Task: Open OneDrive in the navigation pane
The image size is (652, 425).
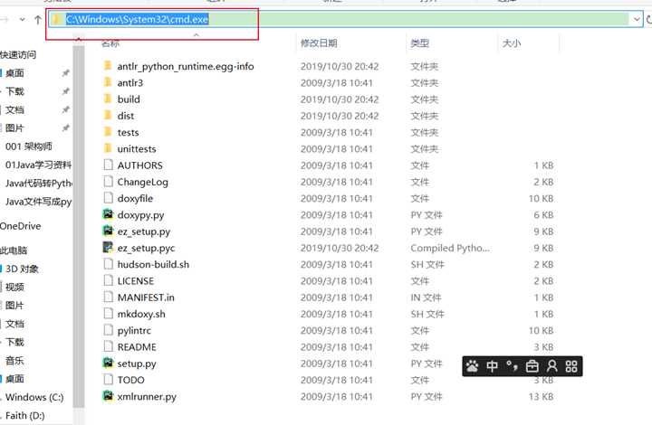Action: [x=20, y=226]
